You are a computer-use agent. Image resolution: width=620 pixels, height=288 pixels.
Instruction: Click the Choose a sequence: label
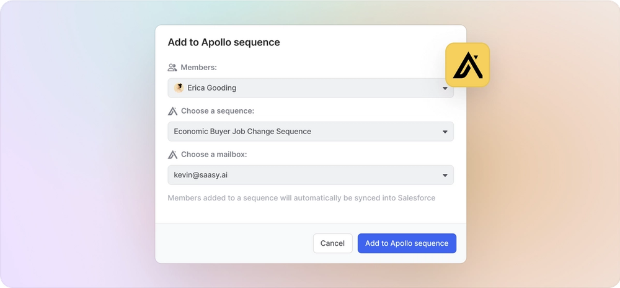click(218, 111)
